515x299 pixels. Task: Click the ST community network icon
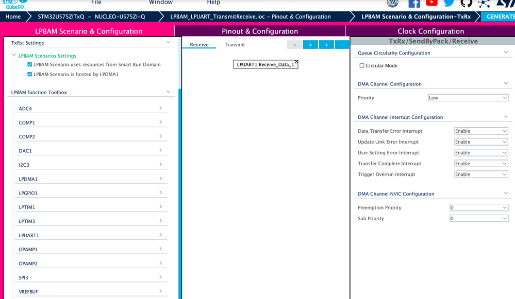tap(484, 3)
